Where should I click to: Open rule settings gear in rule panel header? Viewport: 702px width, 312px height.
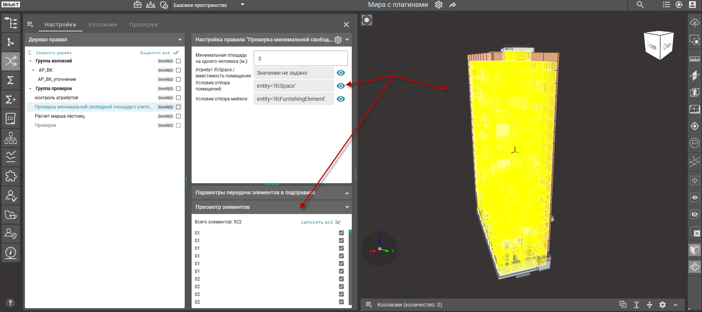tap(338, 40)
